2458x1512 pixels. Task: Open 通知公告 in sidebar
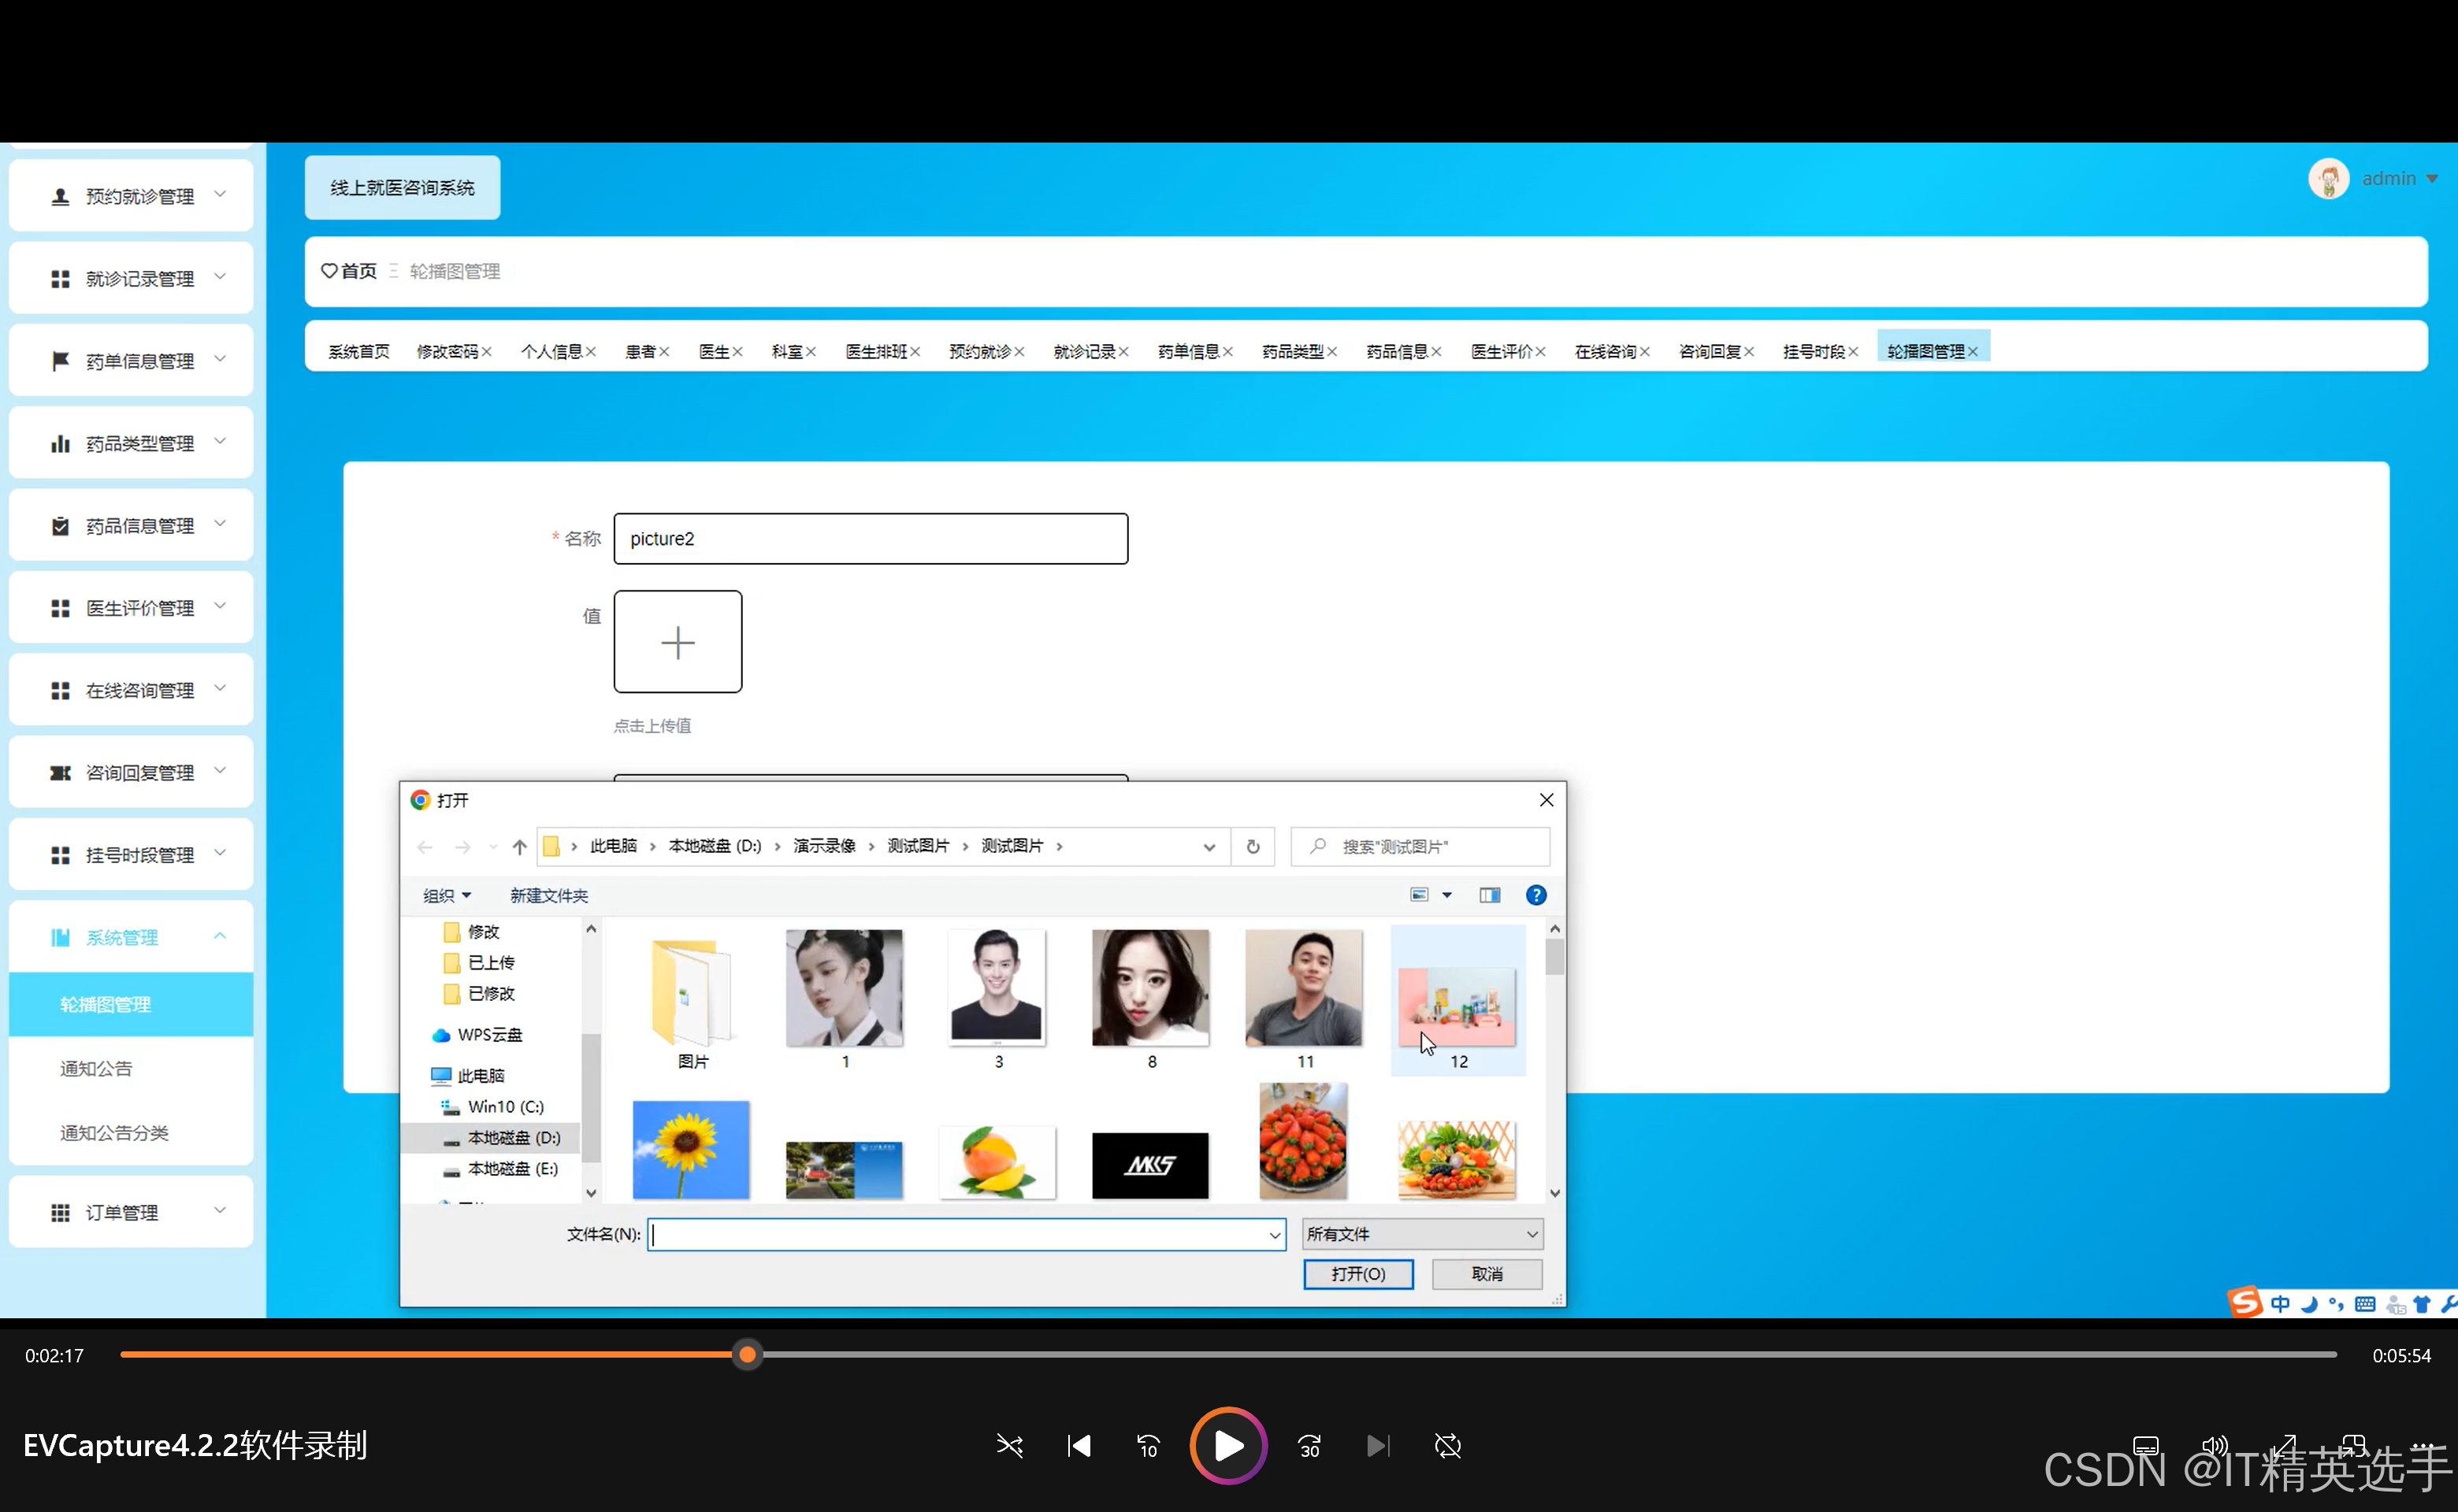96,1068
